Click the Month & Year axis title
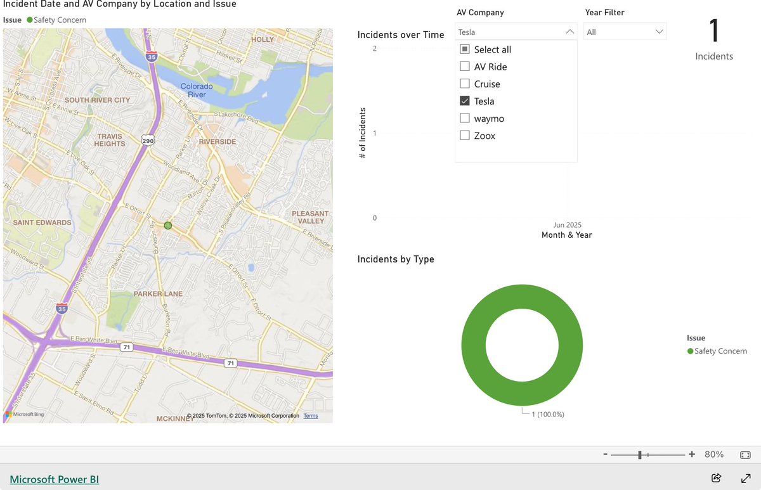Screen dimensions: 761x490 point(567,235)
